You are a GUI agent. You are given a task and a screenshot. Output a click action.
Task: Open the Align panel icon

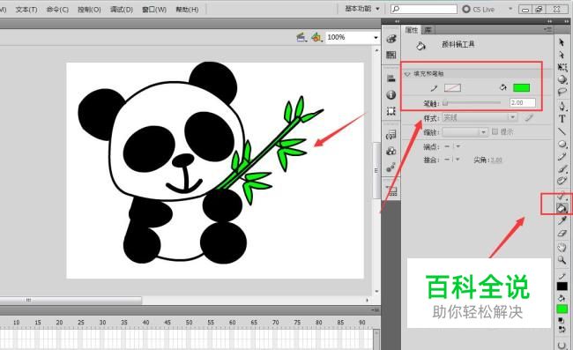391,78
